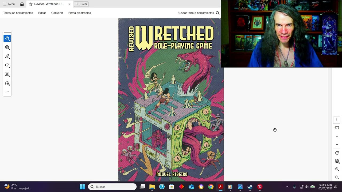Open Google Chrome from taskbar
This screenshot has height=192, width=342.
[x=211, y=187]
